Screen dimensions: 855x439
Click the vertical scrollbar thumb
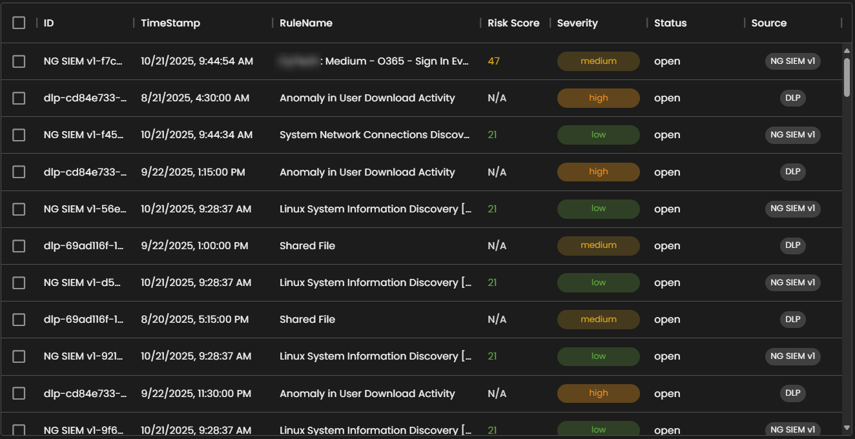pos(847,77)
